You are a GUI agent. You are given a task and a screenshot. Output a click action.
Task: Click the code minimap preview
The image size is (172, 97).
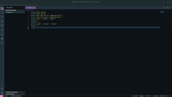(x=162, y=12)
